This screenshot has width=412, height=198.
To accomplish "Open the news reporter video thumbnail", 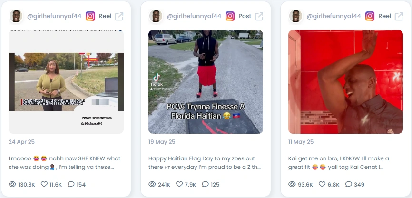I will 66,82.
